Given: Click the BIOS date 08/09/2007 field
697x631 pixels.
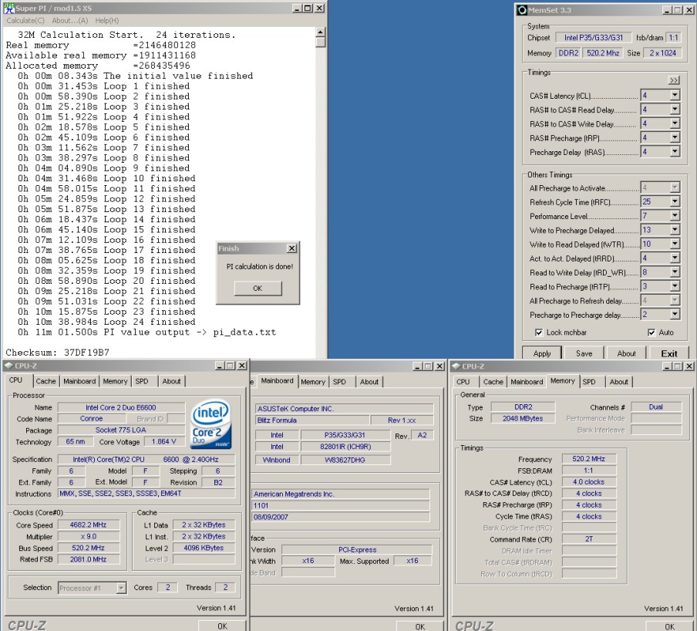Looking at the screenshot, I should 341,517.
